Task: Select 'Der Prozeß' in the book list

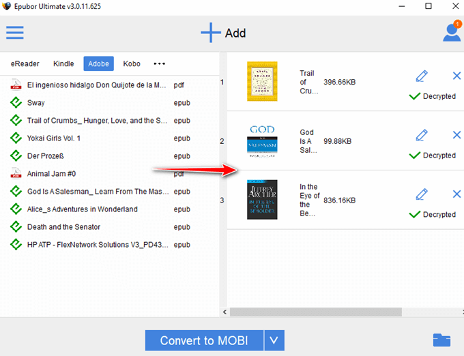Action: 45,155
